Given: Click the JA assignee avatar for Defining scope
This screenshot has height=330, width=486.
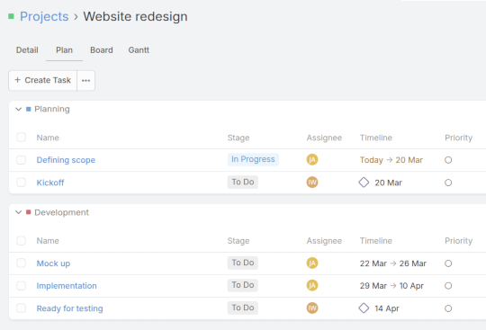Looking at the screenshot, I should pyautogui.click(x=312, y=160).
